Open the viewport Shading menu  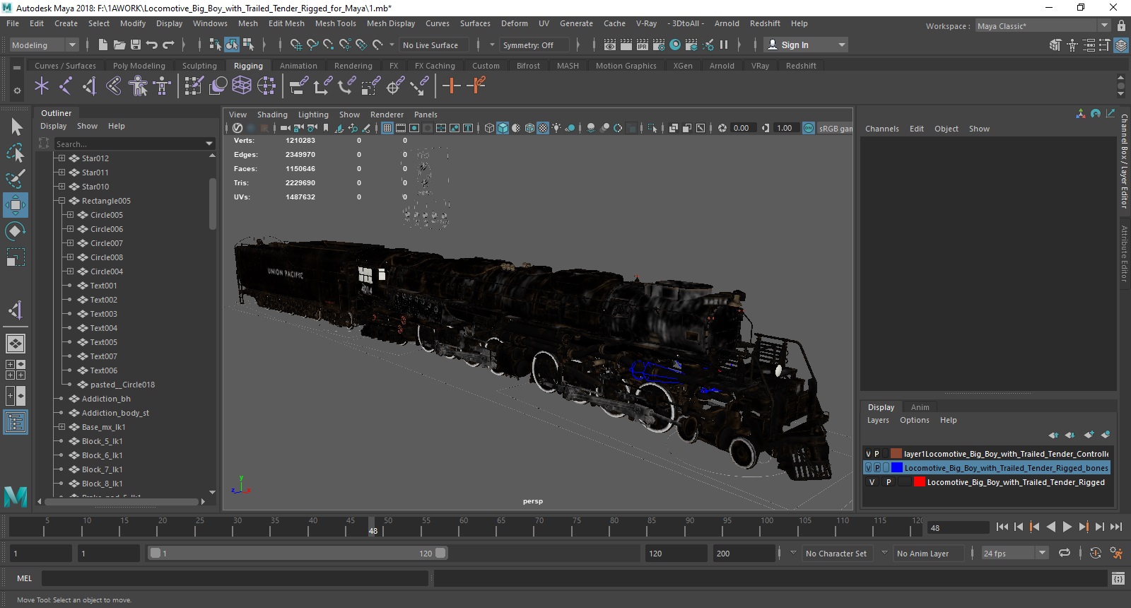pyautogui.click(x=272, y=115)
